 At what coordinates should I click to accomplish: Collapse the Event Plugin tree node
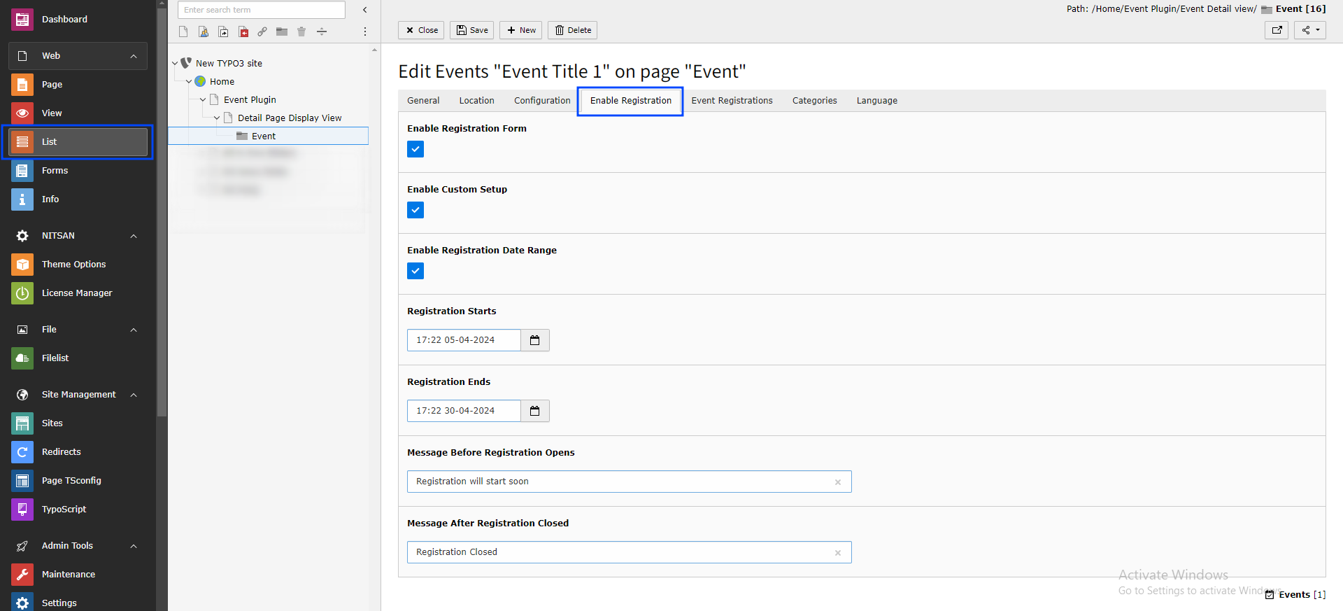[203, 100]
